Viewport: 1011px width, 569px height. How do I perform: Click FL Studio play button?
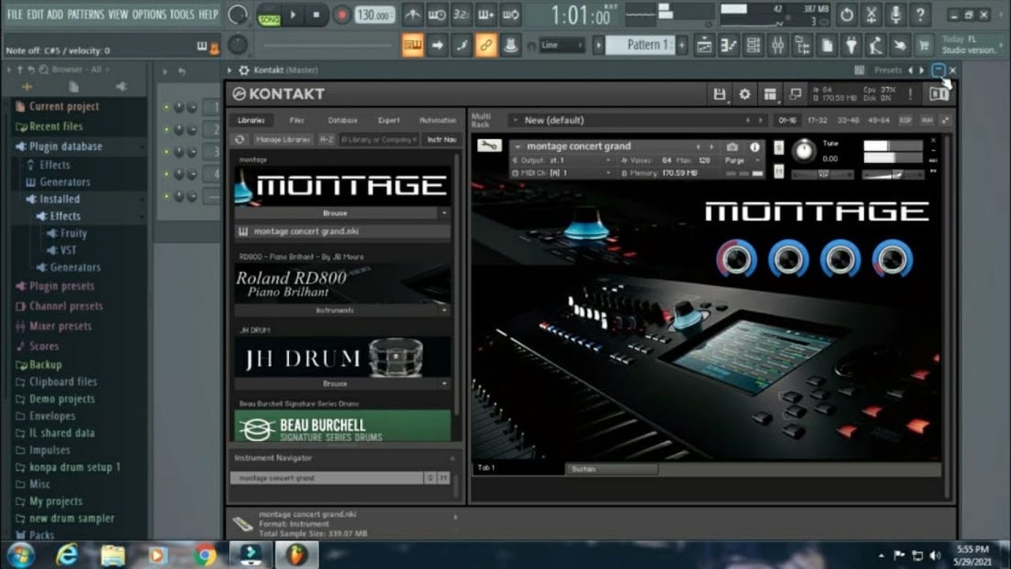click(292, 14)
